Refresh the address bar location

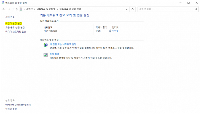pos(132,9)
